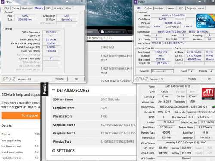This screenshot has height=161, width=215.
Task: Click the memory Size 2048 MBytes field
Action: [x=25, y=19]
